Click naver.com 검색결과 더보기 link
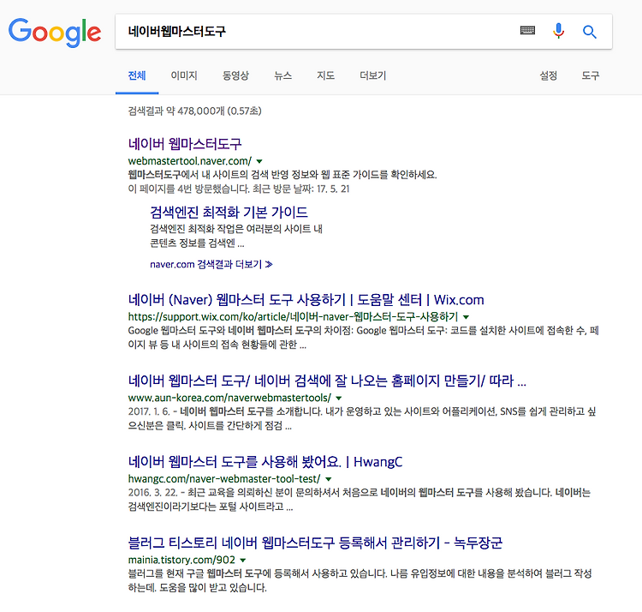Image resolution: width=642 pixels, height=612 pixels. (211, 264)
